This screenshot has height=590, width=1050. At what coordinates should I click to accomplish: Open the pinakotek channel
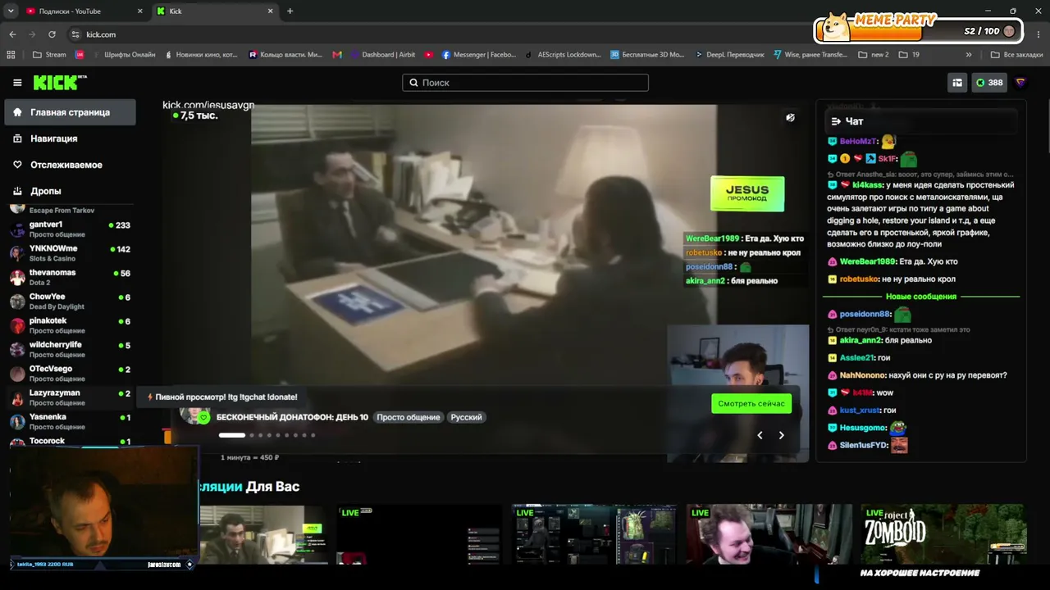(x=70, y=325)
